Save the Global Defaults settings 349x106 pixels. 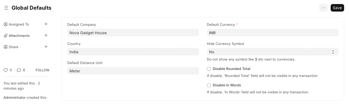pyautogui.click(x=337, y=8)
